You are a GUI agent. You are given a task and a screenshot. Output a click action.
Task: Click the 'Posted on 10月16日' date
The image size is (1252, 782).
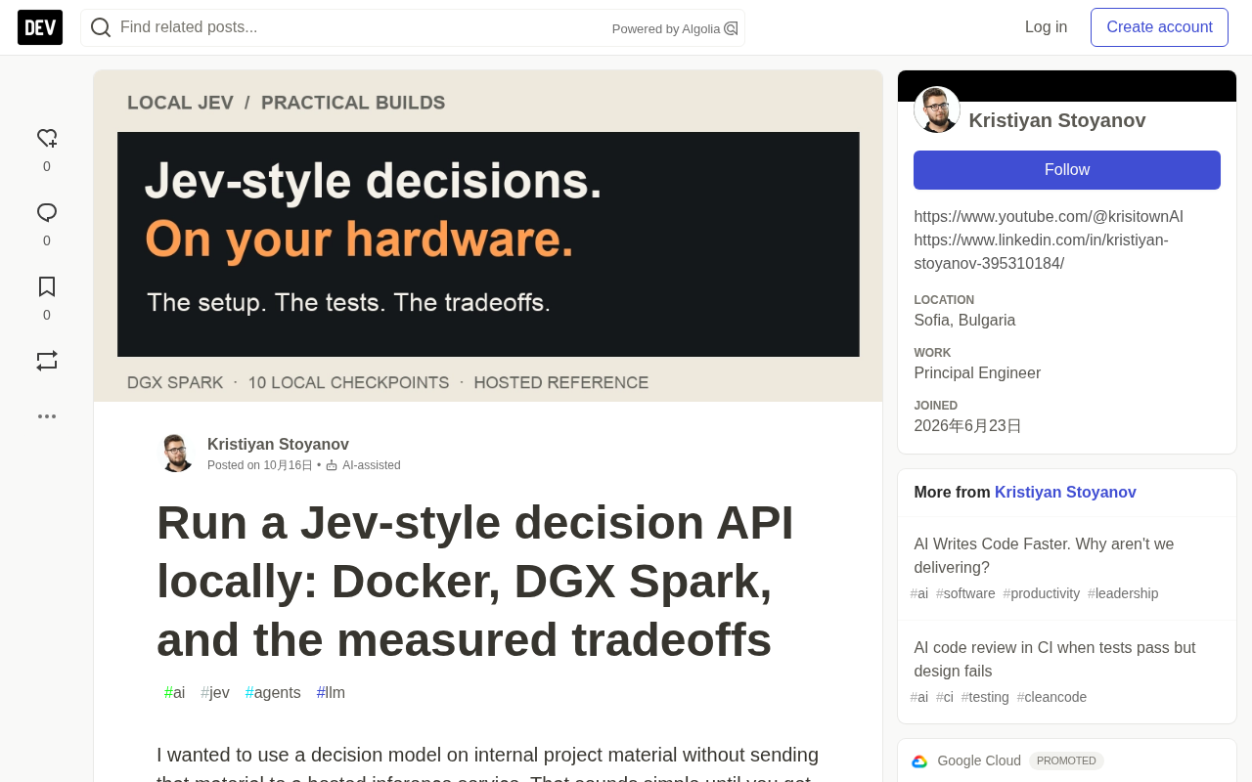pyautogui.click(x=260, y=465)
